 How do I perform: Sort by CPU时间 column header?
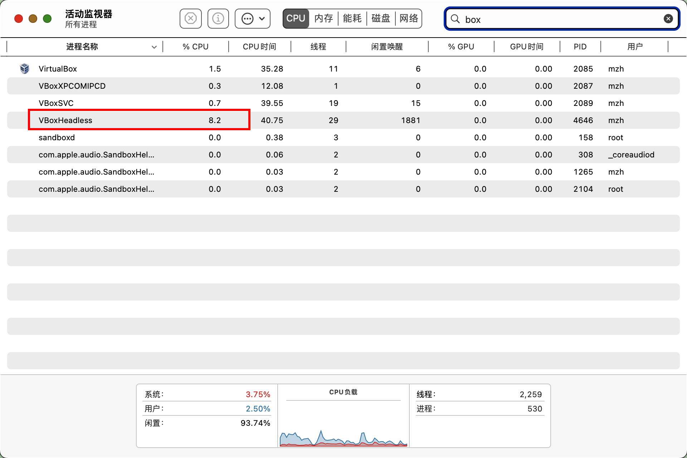259,47
